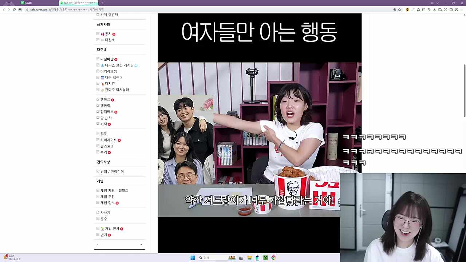The width and height of the screenshot is (466, 262).
Task: Open the 가입 인사 board
Action: pos(110,229)
